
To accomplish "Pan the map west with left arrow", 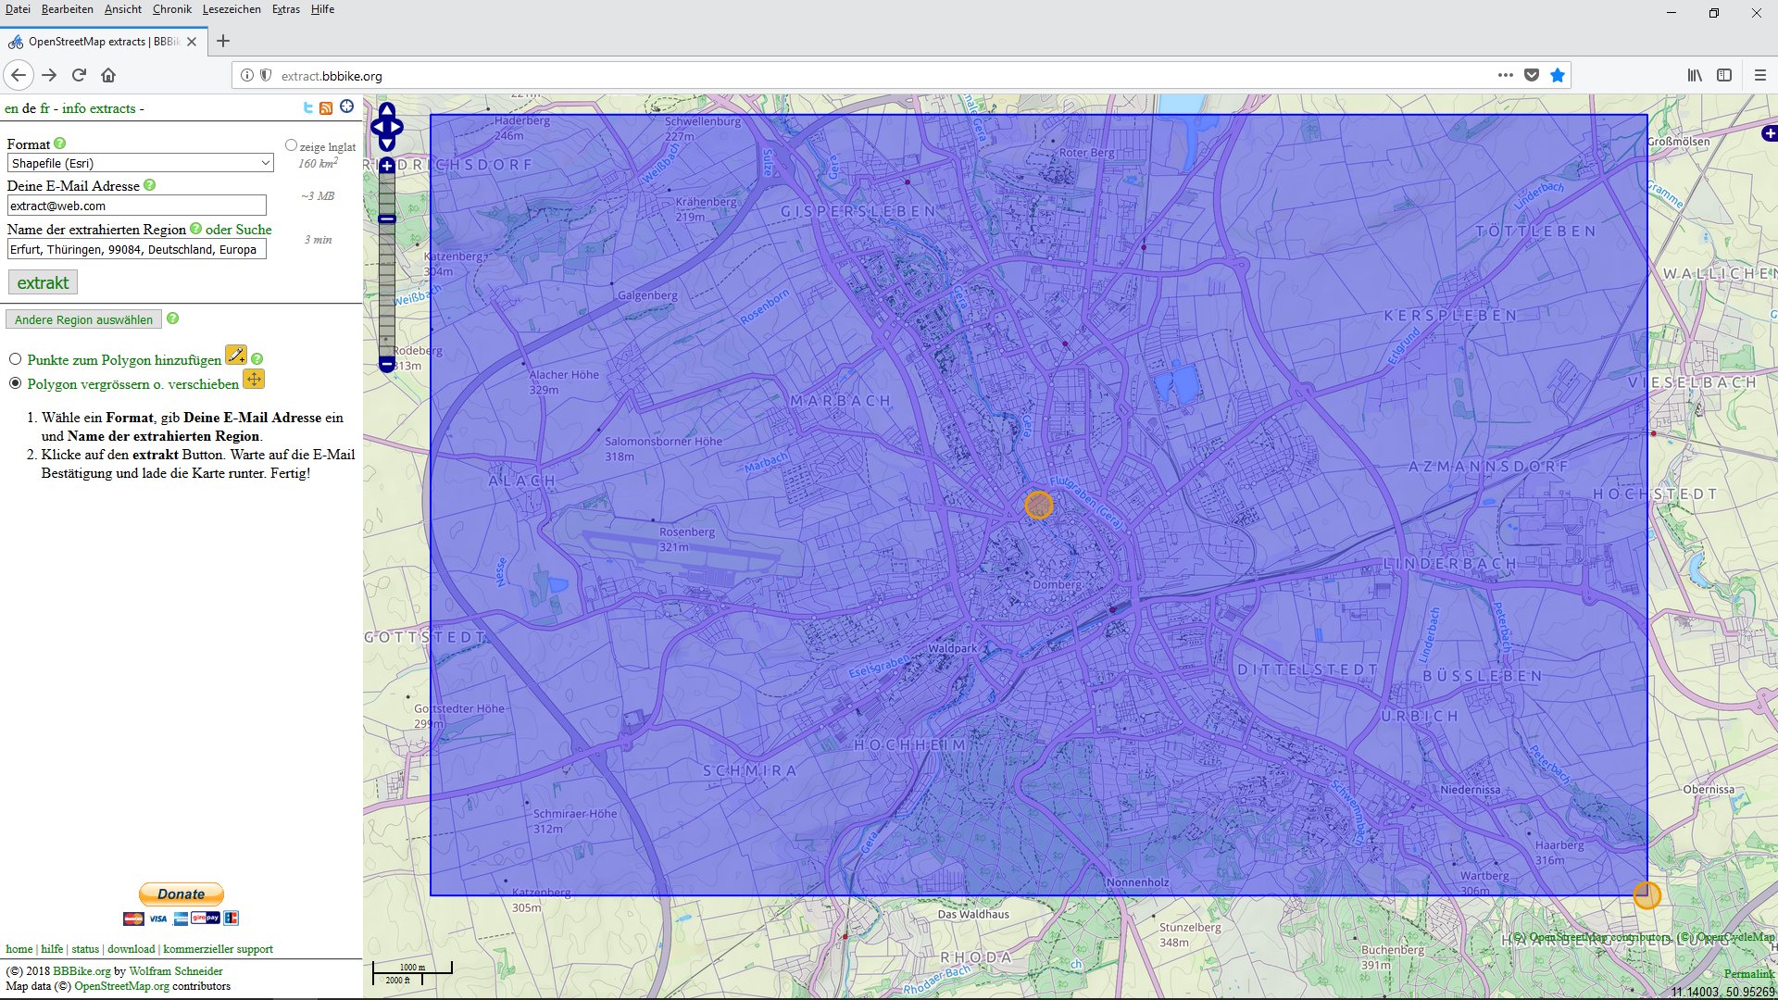I will [x=378, y=128].
